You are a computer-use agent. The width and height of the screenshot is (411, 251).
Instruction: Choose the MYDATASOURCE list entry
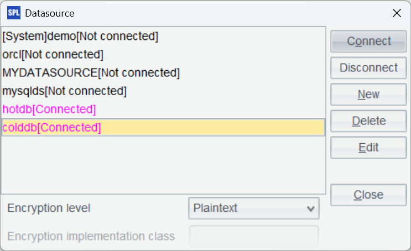[x=91, y=72]
